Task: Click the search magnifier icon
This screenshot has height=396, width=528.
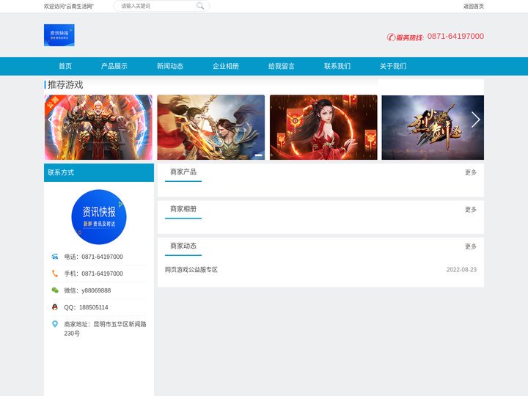Action: pyautogui.click(x=200, y=6)
